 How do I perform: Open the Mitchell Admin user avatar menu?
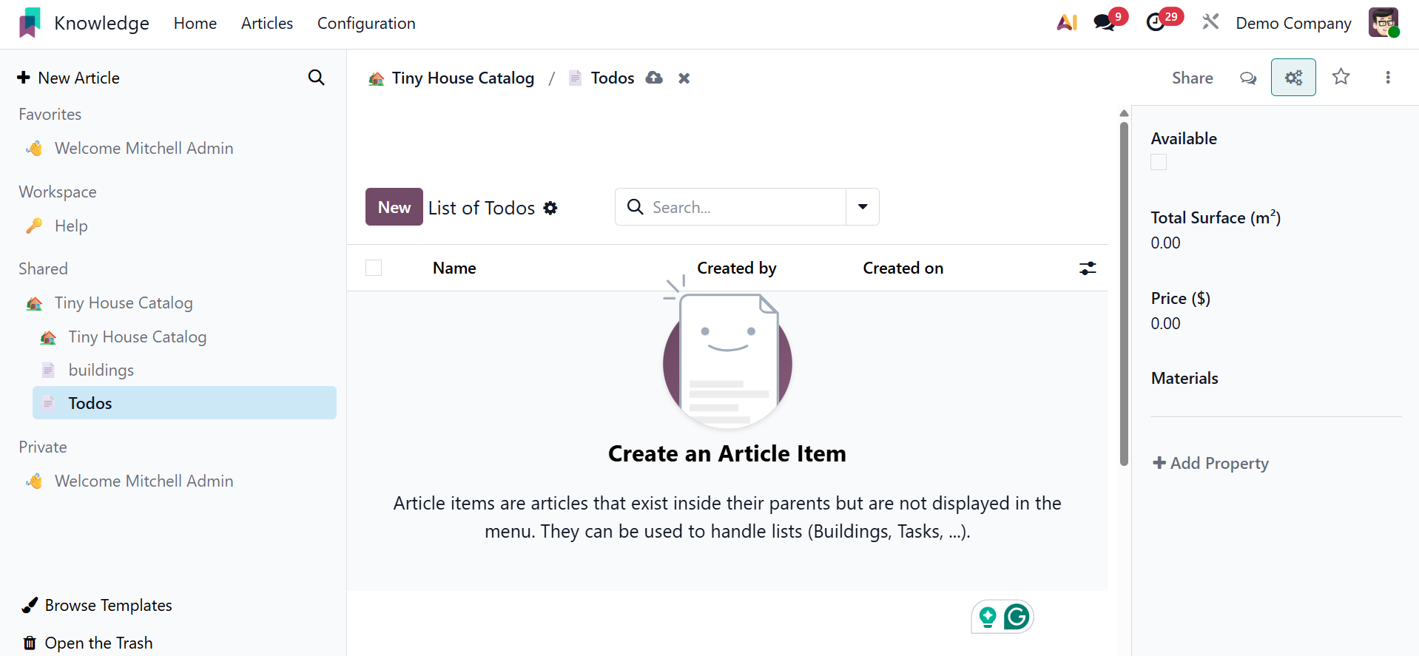click(1383, 23)
